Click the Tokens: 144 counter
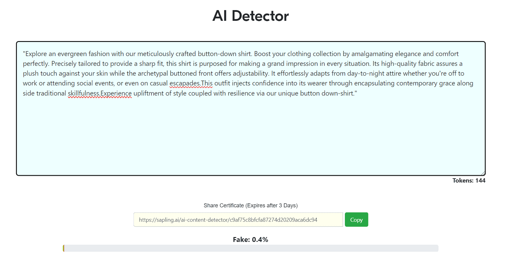The width and height of the screenshot is (515, 264). coord(469,180)
